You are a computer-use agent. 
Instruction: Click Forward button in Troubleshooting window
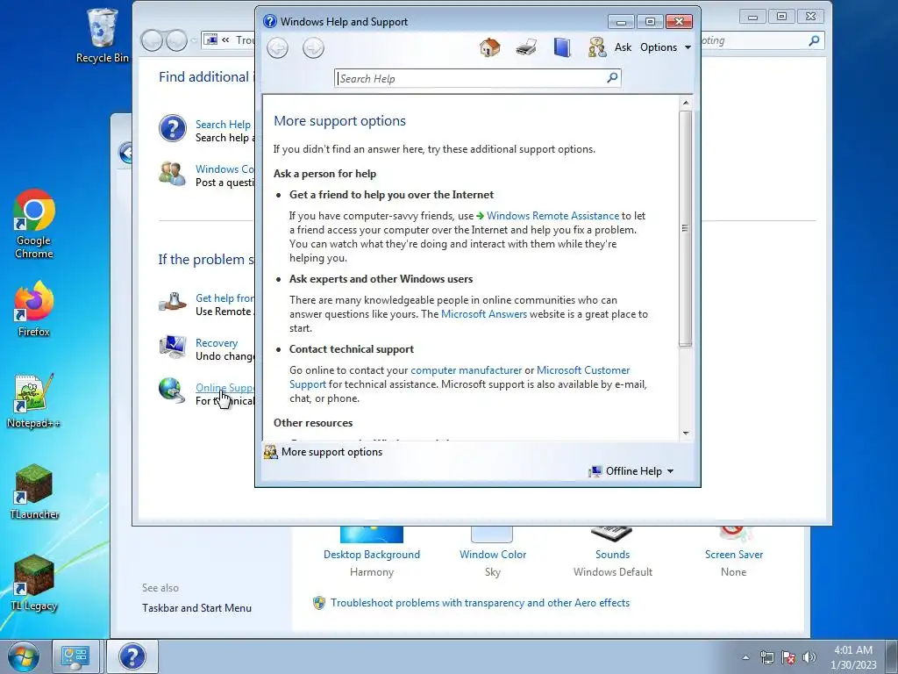tap(176, 40)
